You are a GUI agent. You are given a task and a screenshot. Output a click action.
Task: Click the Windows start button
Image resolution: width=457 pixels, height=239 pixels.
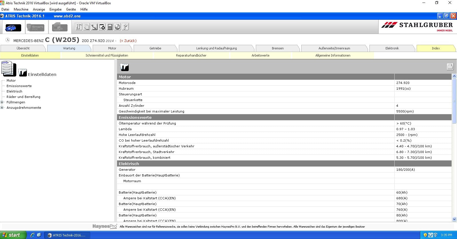pyautogui.click(x=13, y=235)
